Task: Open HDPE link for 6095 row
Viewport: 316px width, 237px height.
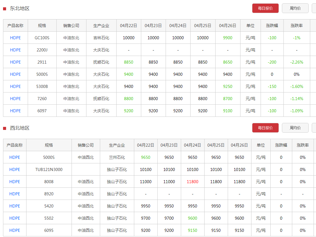Action: (15, 230)
